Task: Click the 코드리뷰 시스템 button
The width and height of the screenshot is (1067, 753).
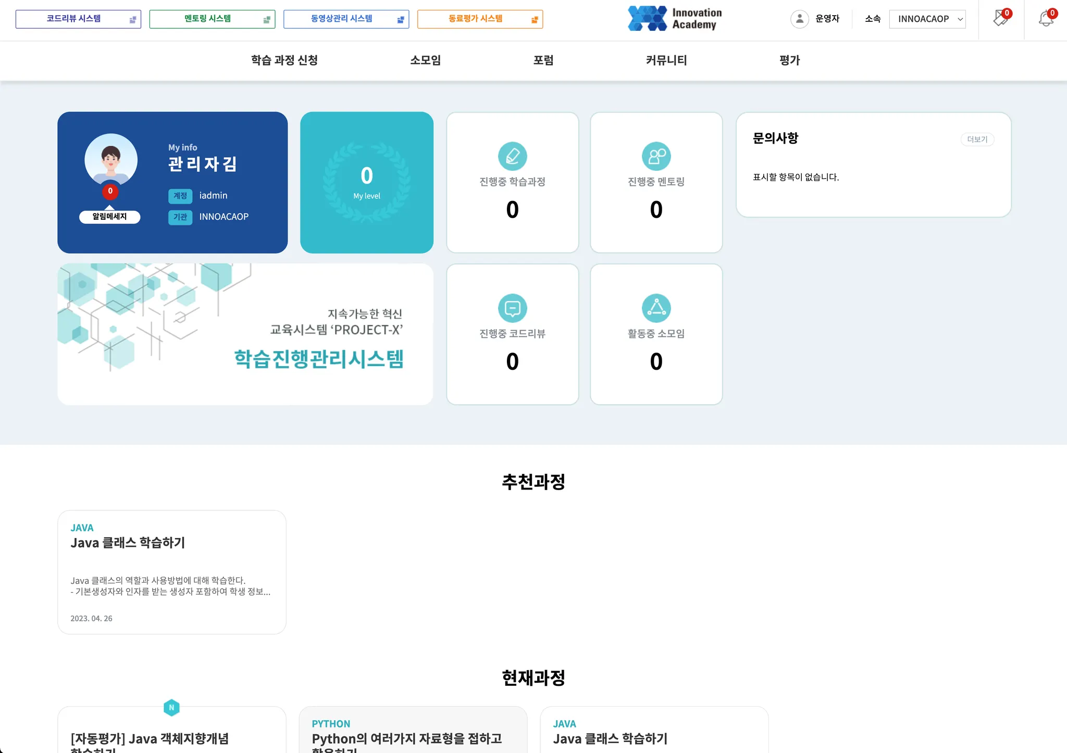Action: [78, 19]
